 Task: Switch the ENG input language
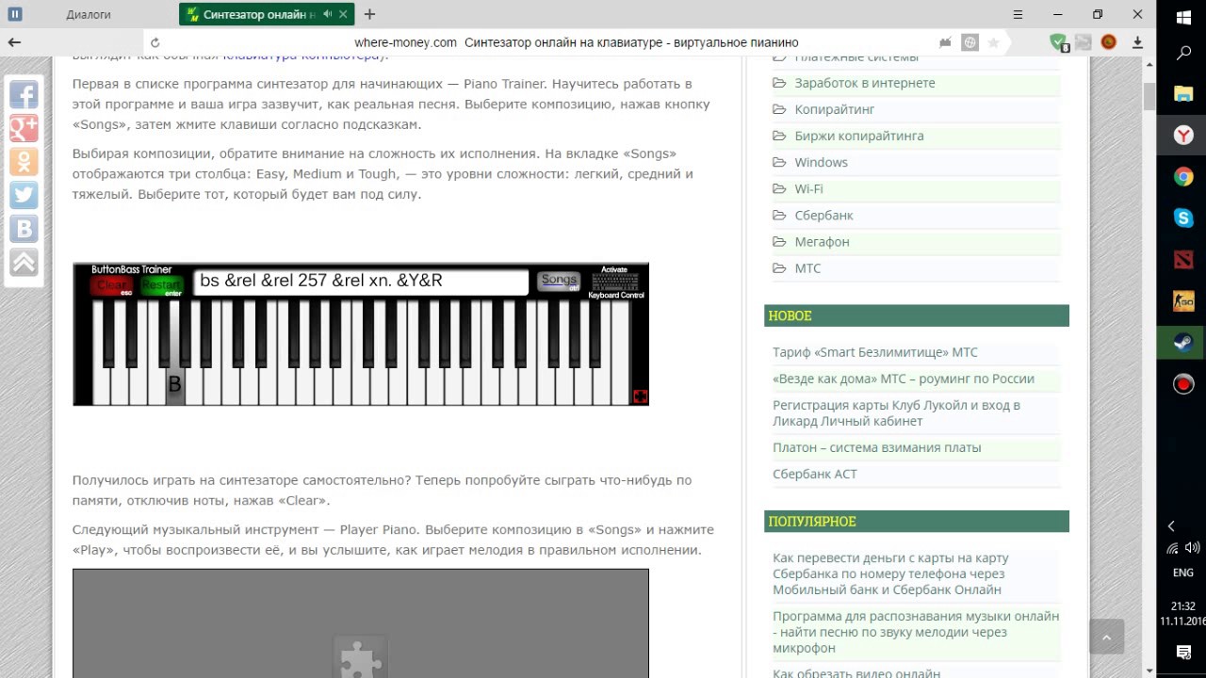click(1182, 573)
